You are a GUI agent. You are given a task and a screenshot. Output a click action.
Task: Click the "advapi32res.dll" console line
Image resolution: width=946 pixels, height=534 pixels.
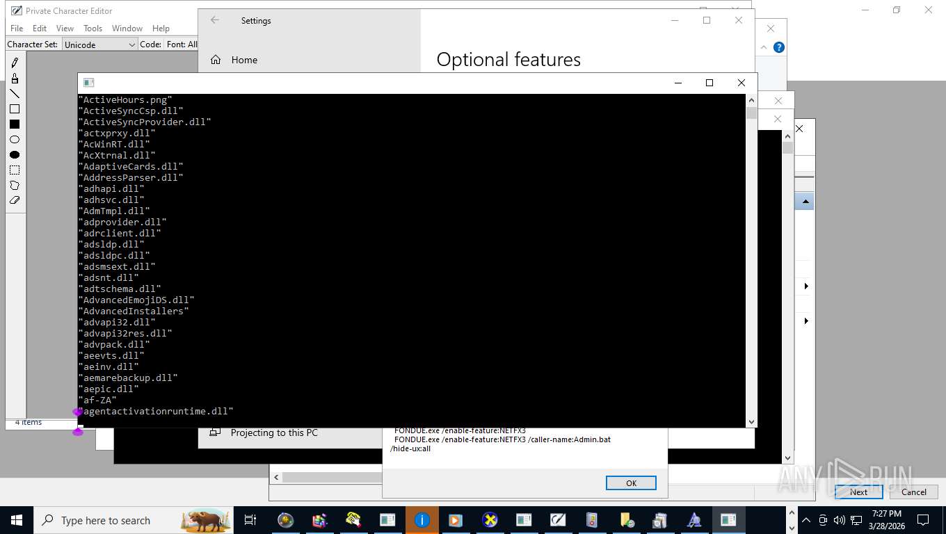(125, 334)
